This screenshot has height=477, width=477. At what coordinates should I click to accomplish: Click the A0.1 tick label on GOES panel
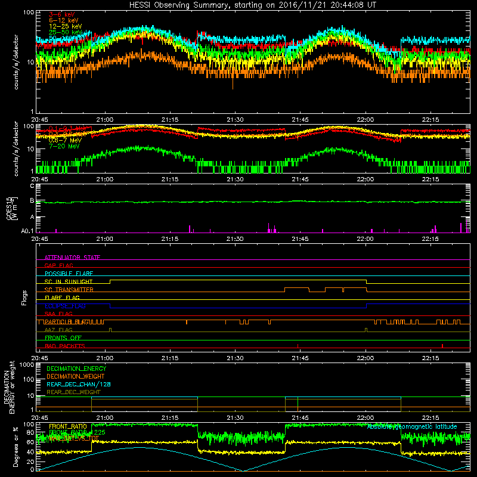pos(27,231)
